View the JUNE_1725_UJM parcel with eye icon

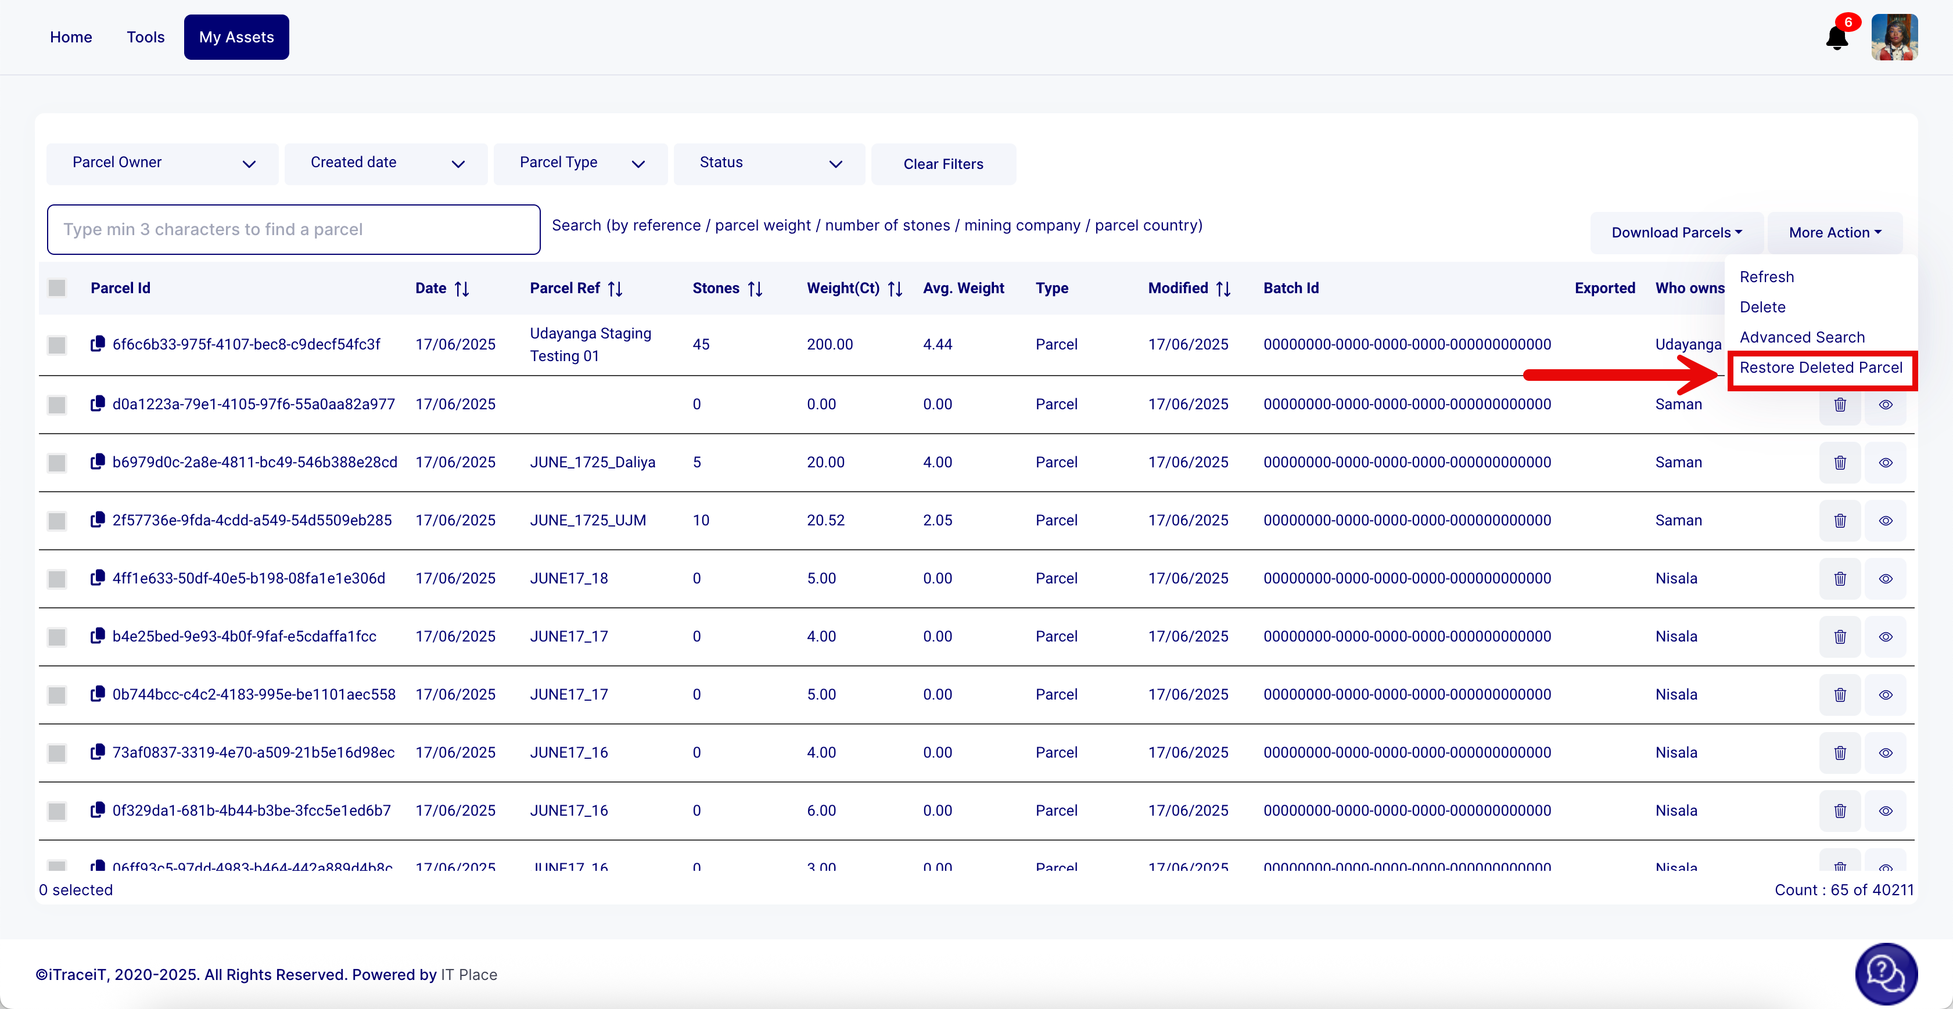[1885, 520]
